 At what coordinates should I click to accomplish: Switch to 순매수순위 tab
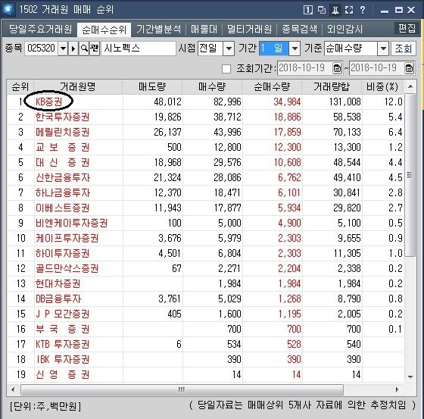[104, 30]
